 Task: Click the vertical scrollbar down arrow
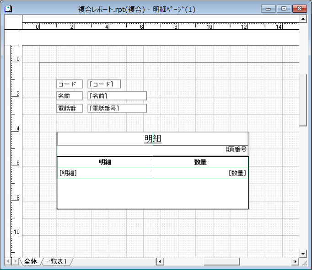pyautogui.click(x=303, y=253)
